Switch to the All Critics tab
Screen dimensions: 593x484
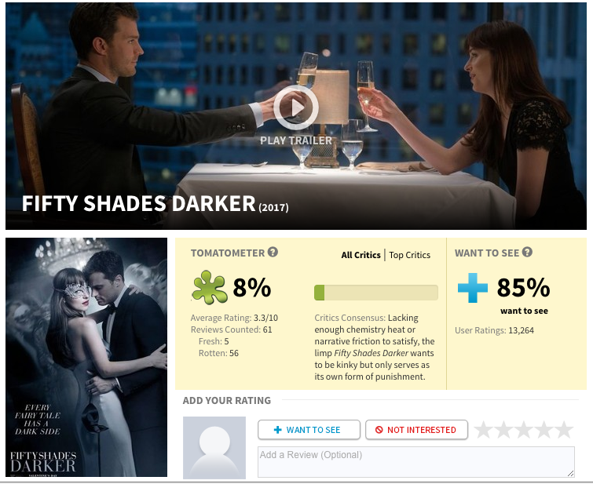point(361,255)
